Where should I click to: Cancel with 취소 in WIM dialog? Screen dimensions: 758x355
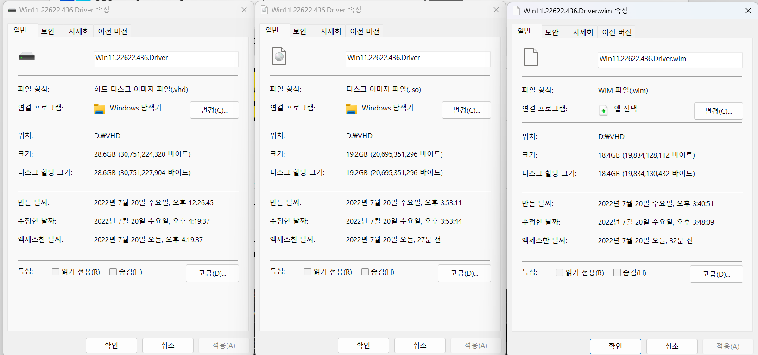(x=672, y=346)
